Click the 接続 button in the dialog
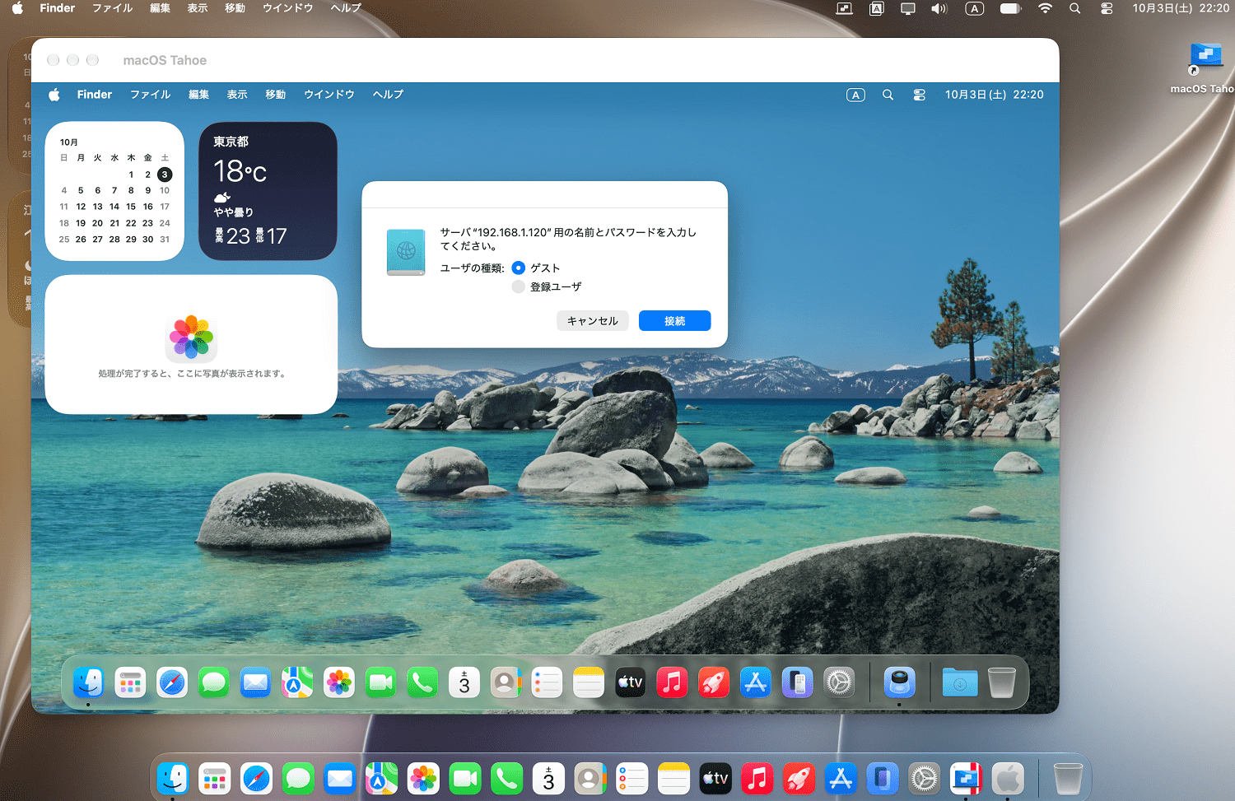1235x801 pixels. point(674,321)
